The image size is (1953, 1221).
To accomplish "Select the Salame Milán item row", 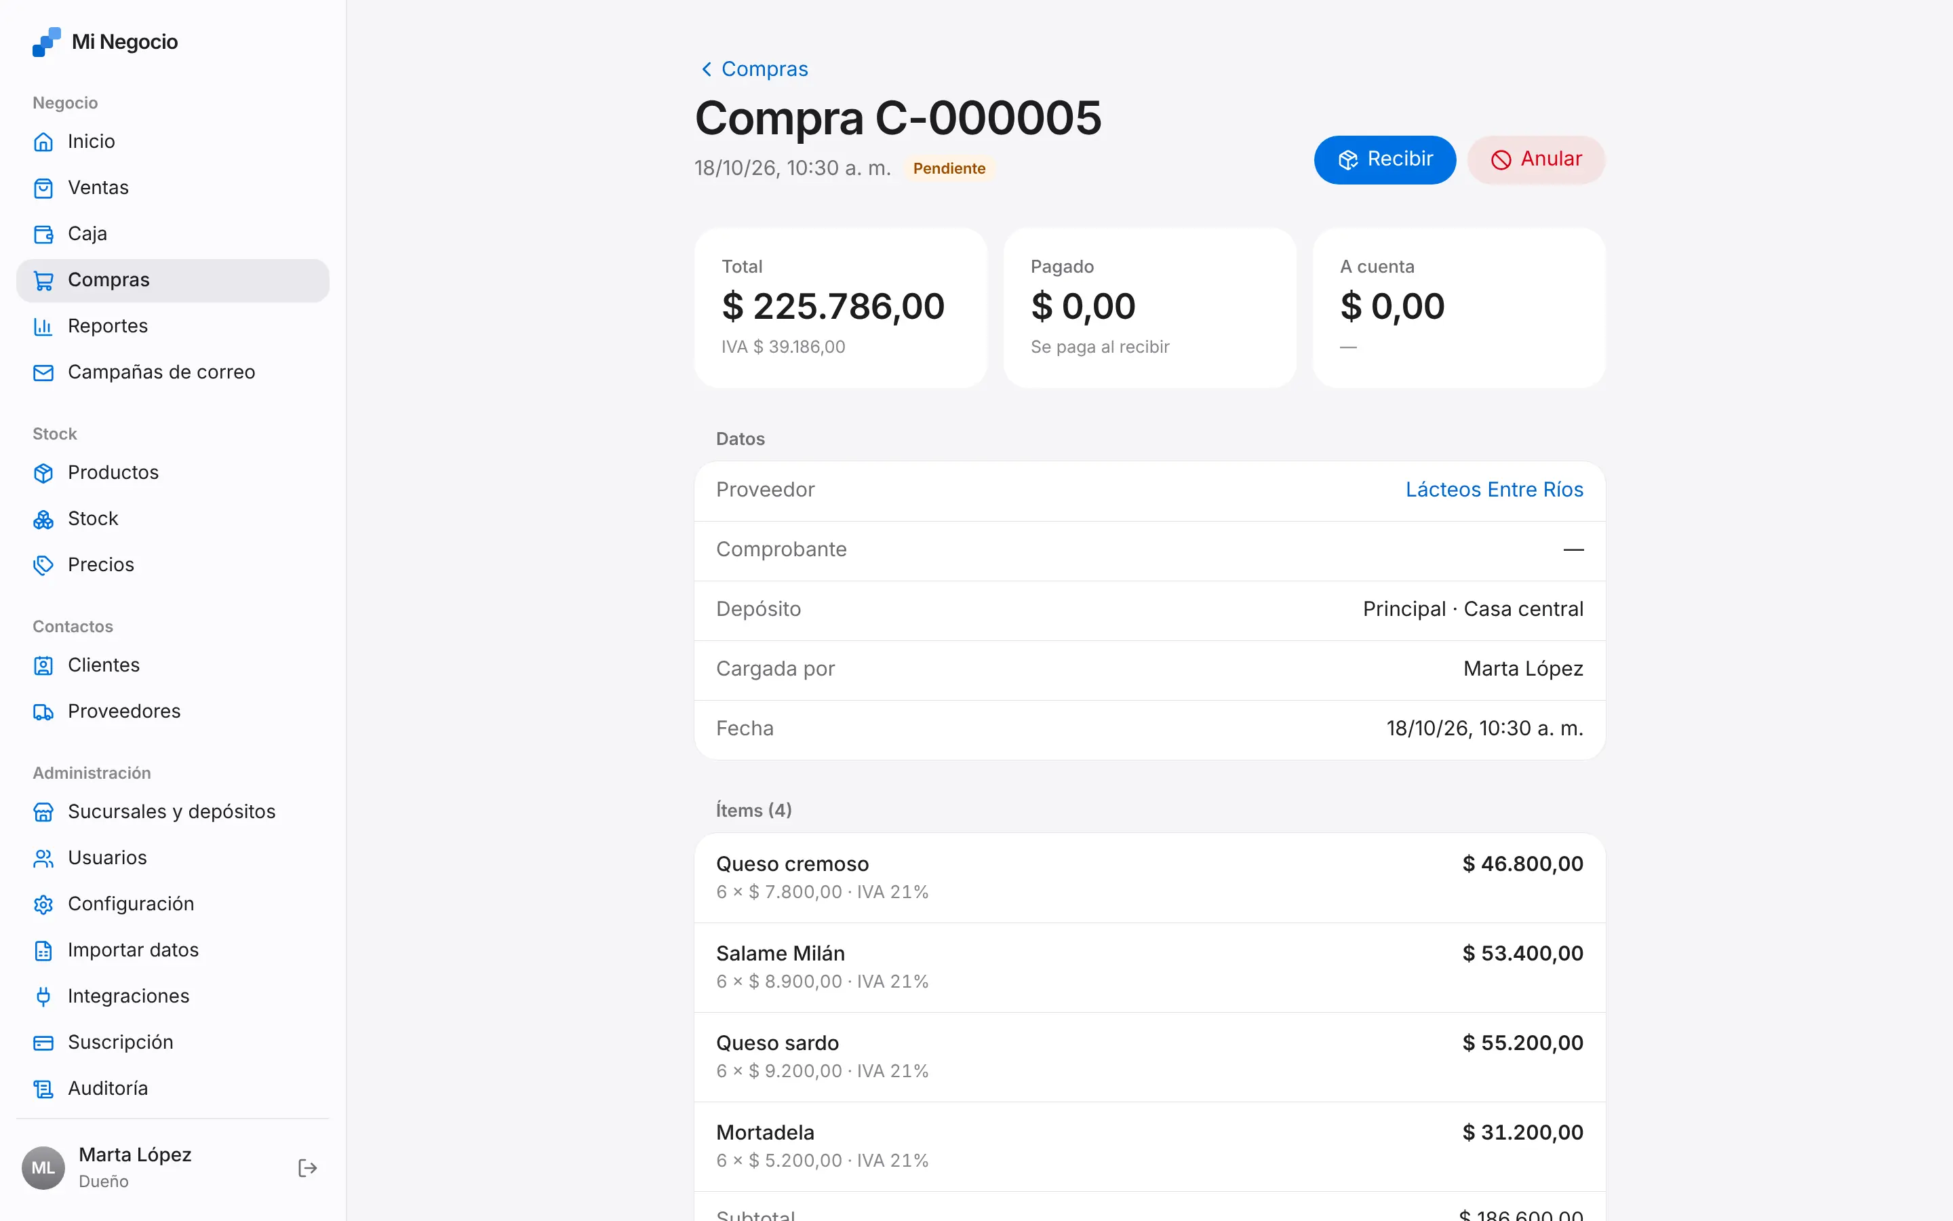I will click(x=1149, y=967).
